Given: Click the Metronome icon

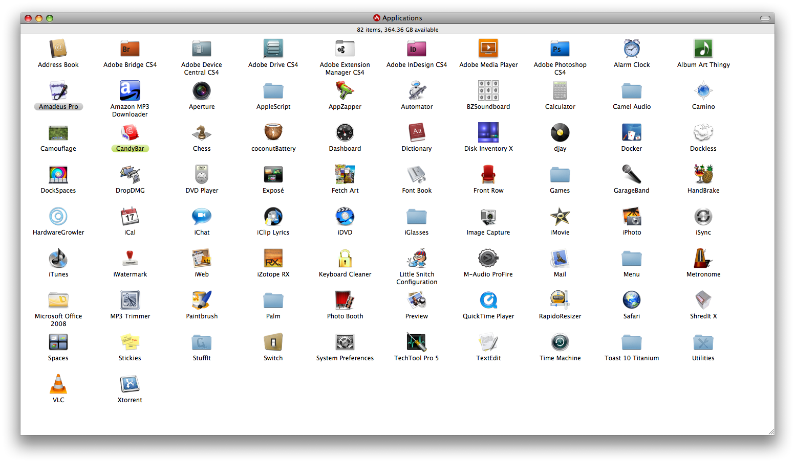Looking at the screenshot, I should tap(703, 258).
